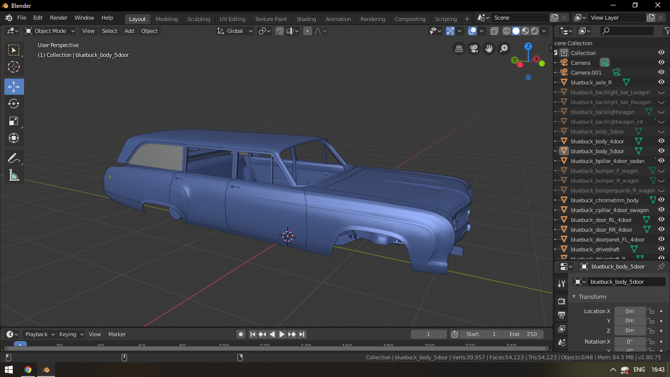Screen dimensions: 670x377
Task: Click the End frame field
Action: pyautogui.click(x=523, y=334)
